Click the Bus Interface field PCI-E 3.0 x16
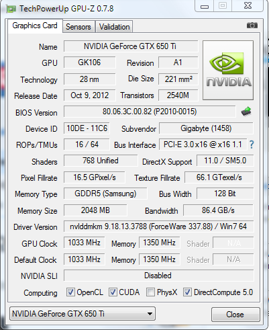 pyautogui.click(x=203, y=145)
